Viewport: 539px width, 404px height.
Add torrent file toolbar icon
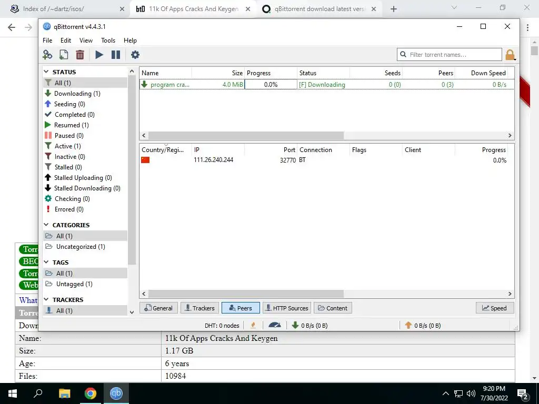pyautogui.click(x=64, y=55)
